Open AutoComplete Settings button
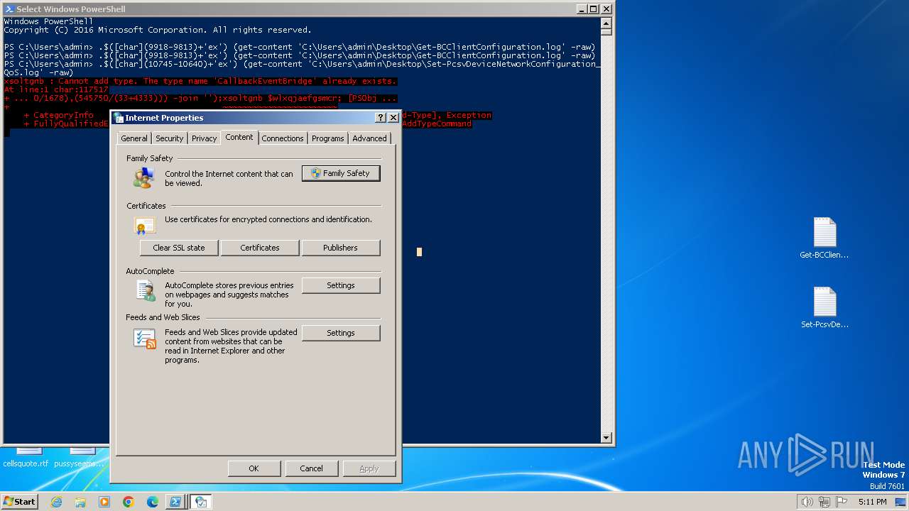This screenshot has width=909, height=511. 341,285
